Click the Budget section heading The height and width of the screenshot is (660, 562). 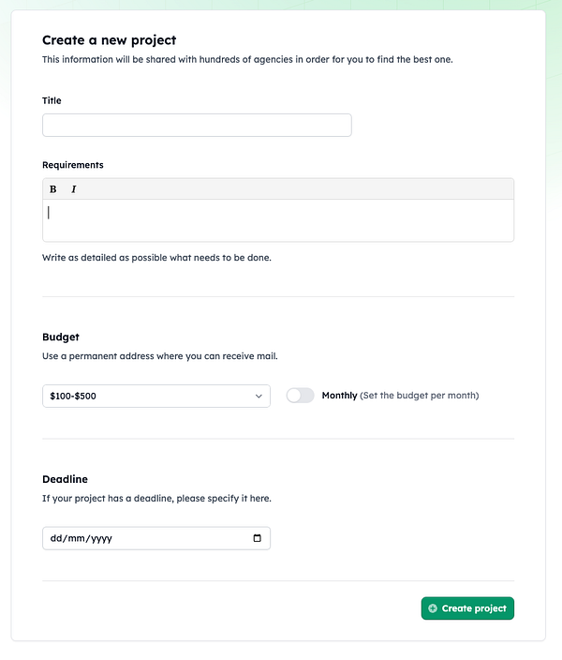(61, 337)
